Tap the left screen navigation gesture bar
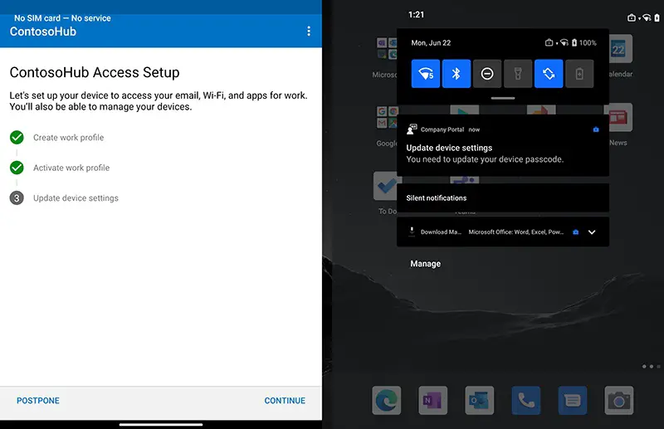Viewport: 664px width, 429px height. click(x=161, y=424)
